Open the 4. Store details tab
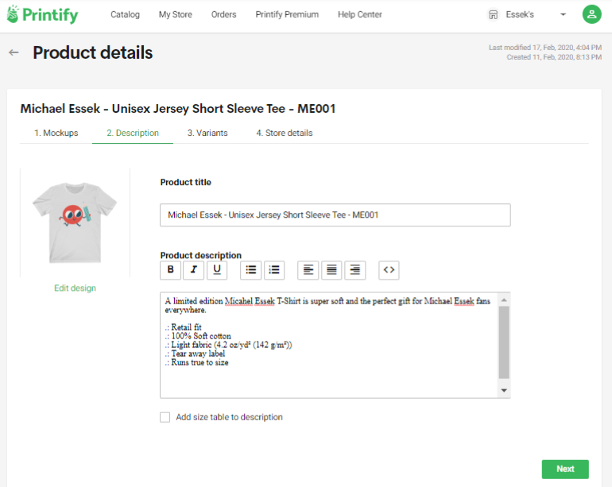The image size is (612, 487). [285, 133]
